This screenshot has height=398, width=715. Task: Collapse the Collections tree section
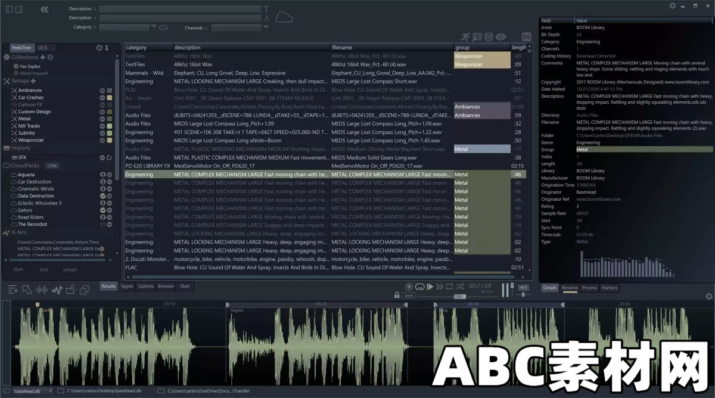(7, 57)
